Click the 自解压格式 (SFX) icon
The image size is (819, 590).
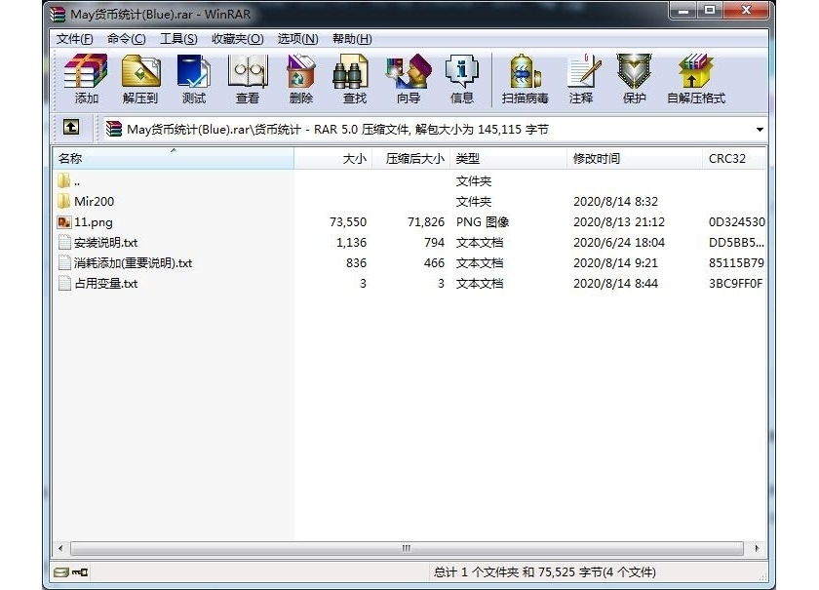click(x=696, y=78)
